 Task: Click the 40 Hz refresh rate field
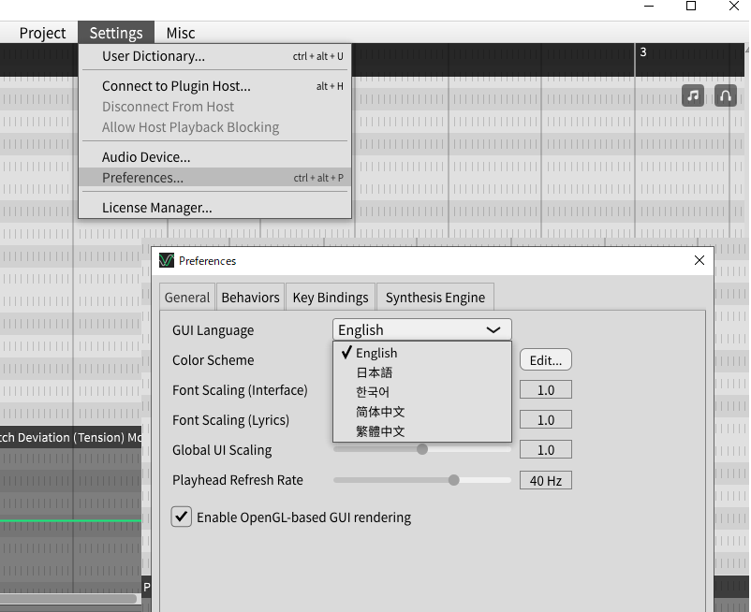click(546, 480)
